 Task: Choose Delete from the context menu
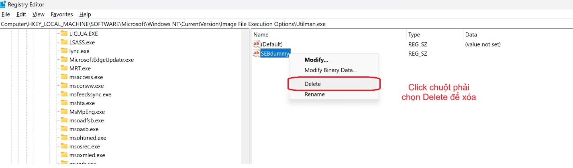click(x=313, y=84)
